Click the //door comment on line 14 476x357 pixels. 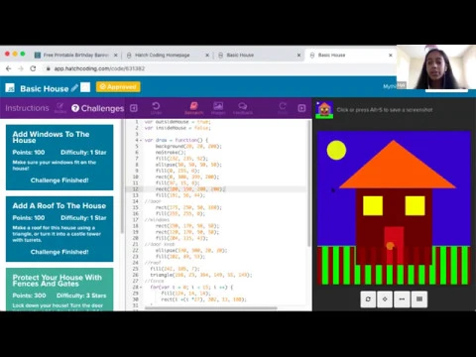153,201
